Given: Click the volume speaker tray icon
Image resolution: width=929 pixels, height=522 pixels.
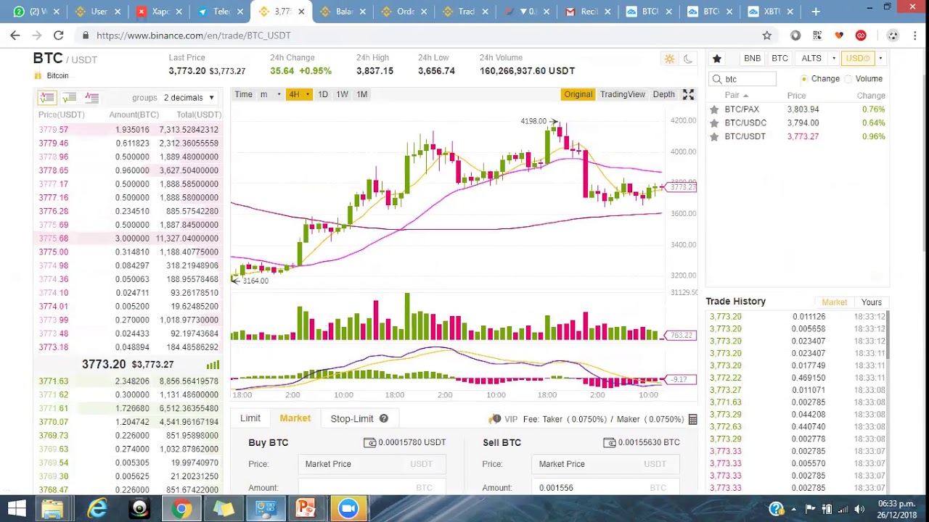Looking at the screenshot, I should tap(859, 509).
